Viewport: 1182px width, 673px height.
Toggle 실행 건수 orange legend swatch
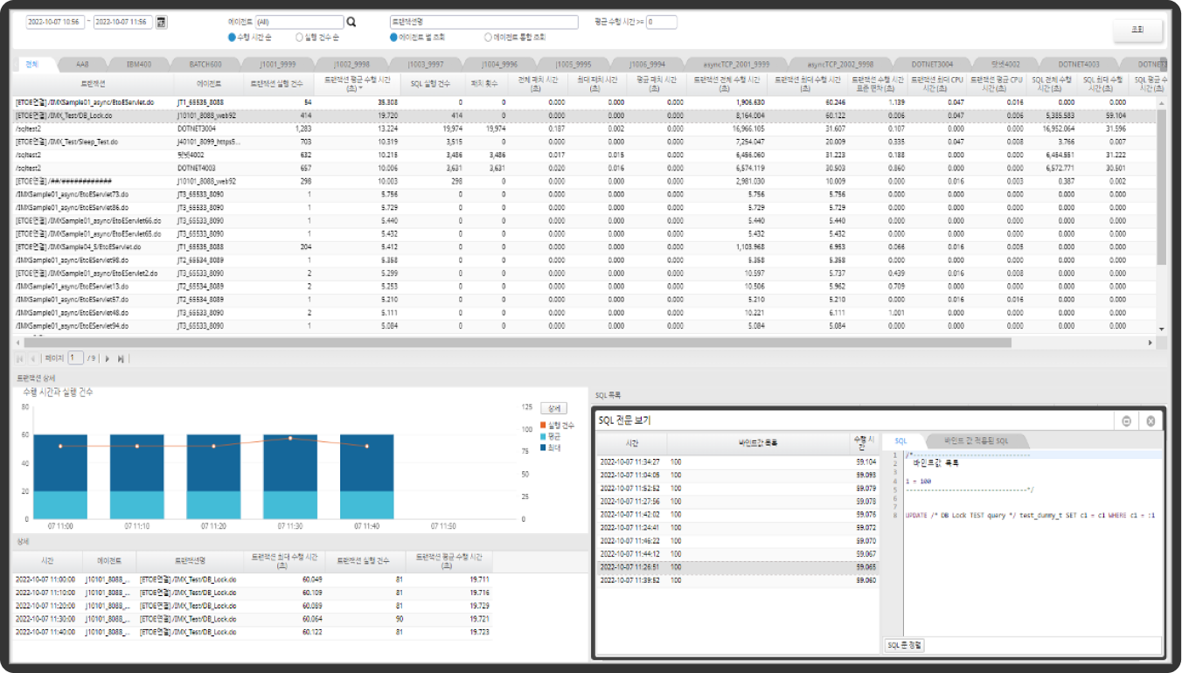click(543, 425)
